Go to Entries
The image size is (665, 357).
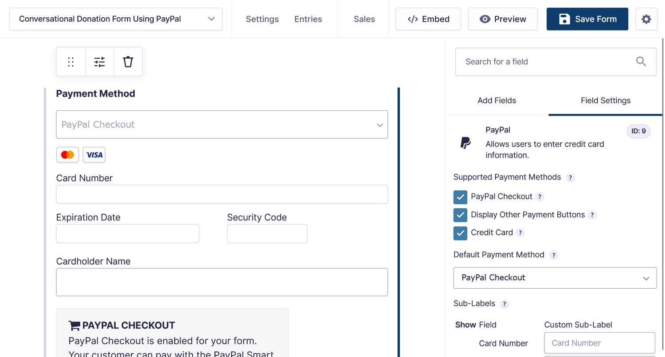[308, 19]
